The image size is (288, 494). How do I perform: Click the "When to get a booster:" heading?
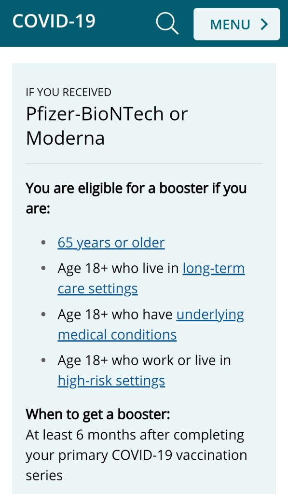click(98, 414)
